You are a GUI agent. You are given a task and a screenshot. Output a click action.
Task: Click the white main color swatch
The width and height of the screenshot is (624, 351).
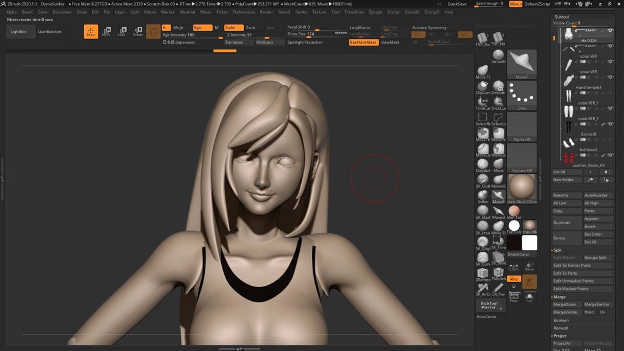(x=529, y=243)
